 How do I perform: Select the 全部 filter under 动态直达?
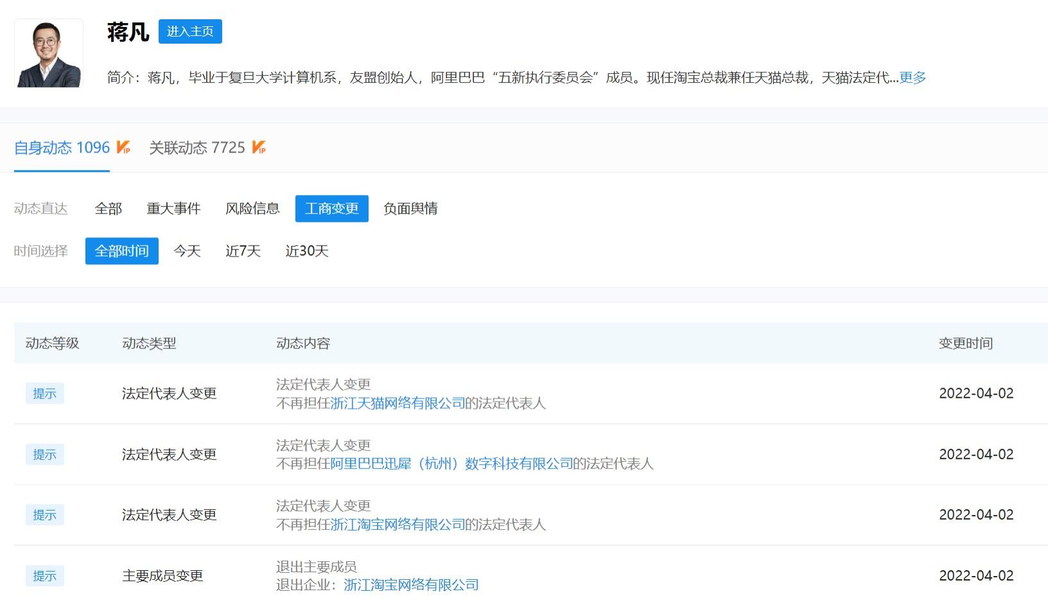[x=108, y=208]
